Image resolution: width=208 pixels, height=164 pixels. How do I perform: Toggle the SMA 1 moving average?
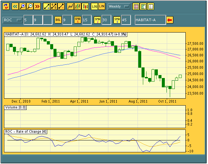click(x=77, y=20)
